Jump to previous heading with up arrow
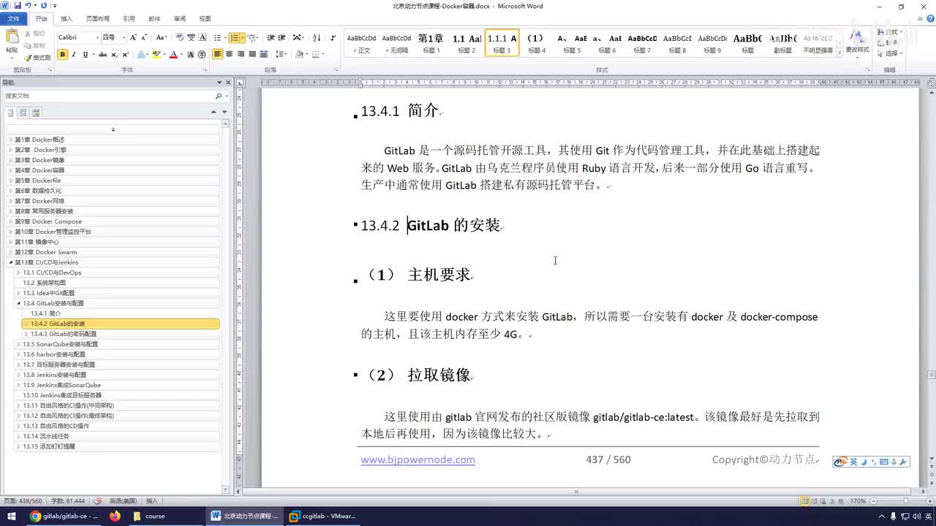Image resolution: width=936 pixels, height=526 pixels. coord(214,113)
